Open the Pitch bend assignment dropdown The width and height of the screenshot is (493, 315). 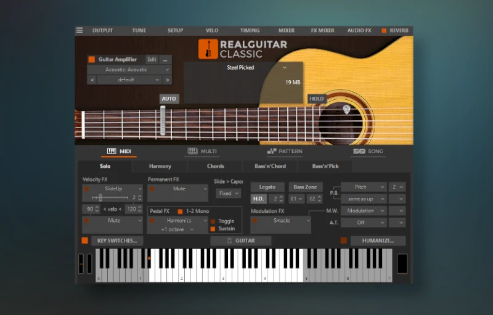364,187
